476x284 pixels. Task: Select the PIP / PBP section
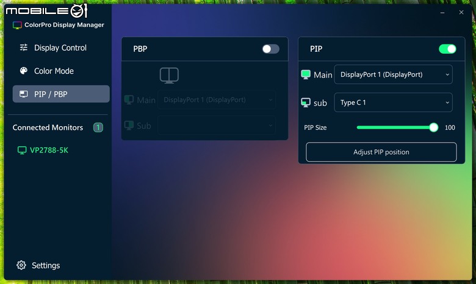(x=61, y=94)
